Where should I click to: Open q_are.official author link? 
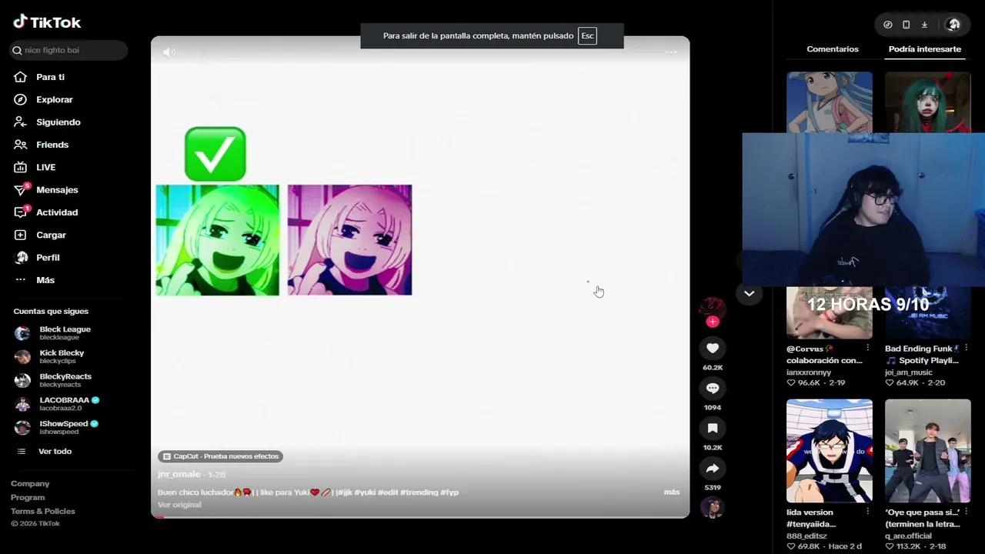908,536
